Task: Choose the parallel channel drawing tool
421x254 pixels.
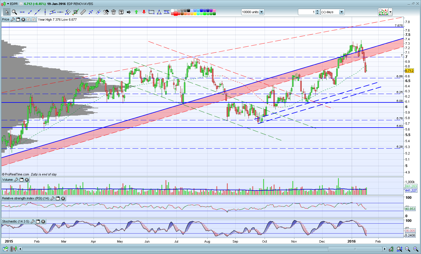Action: tap(53, 12)
